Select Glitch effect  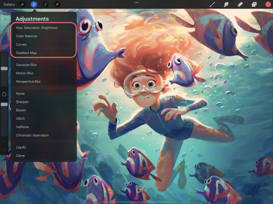pyautogui.click(x=43, y=119)
